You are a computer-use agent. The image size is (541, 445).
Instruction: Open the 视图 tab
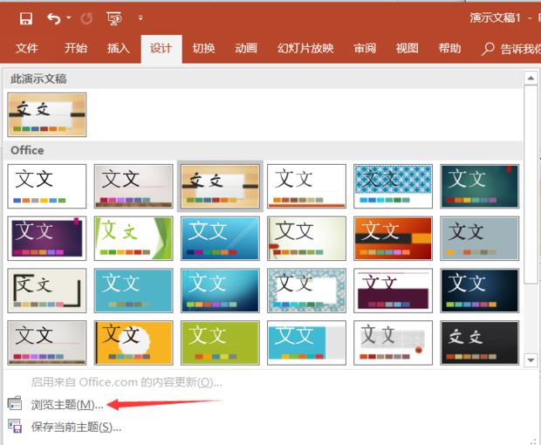[407, 48]
